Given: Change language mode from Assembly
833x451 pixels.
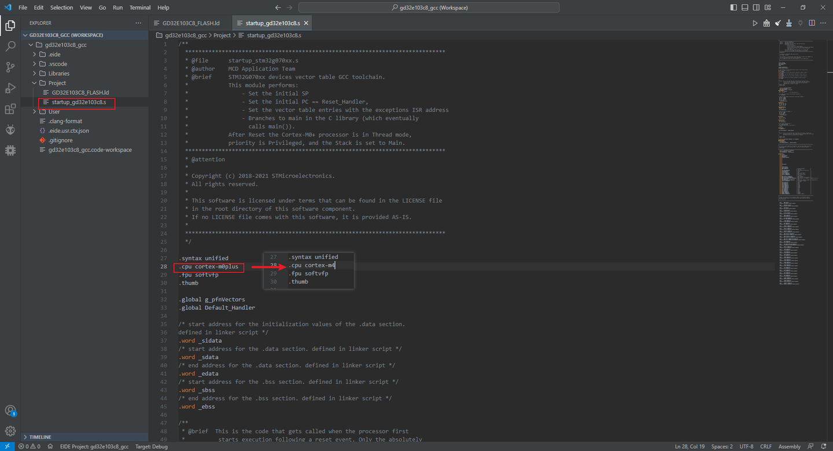Looking at the screenshot, I should pos(789,446).
